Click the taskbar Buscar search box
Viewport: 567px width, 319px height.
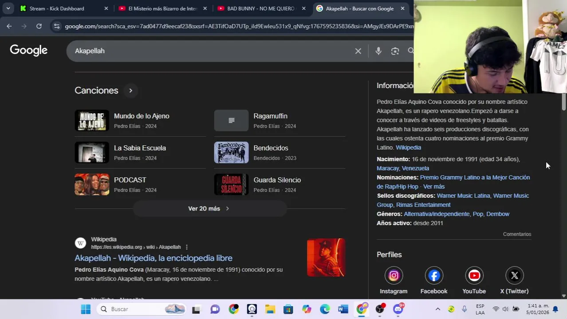(142, 309)
